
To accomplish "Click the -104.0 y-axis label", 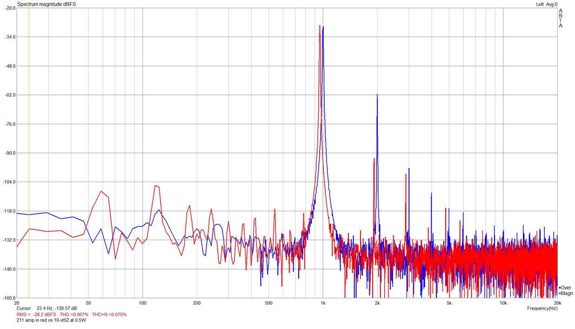I will point(9,182).
